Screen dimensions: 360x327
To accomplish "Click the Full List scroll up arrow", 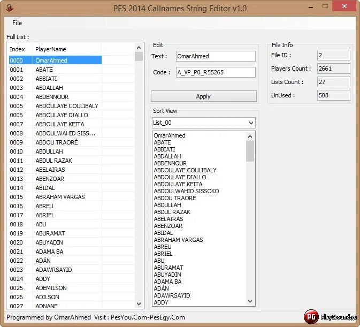I will pyautogui.click(x=139, y=48).
